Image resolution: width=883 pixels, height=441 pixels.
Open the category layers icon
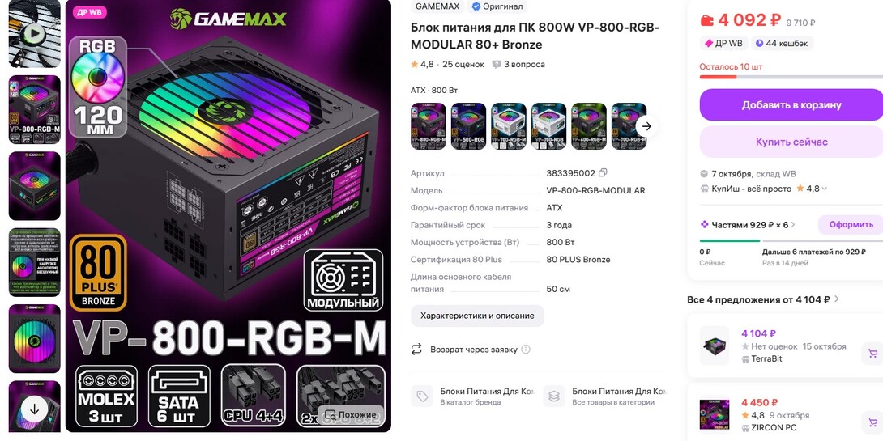(553, 396)
